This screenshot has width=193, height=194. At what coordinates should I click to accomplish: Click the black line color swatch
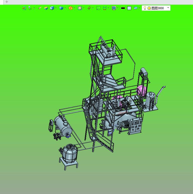pos(123,8)
